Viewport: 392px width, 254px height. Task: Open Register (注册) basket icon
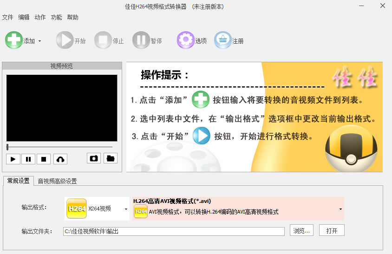223,40
